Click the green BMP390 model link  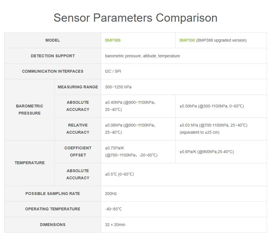click(187, 40)
